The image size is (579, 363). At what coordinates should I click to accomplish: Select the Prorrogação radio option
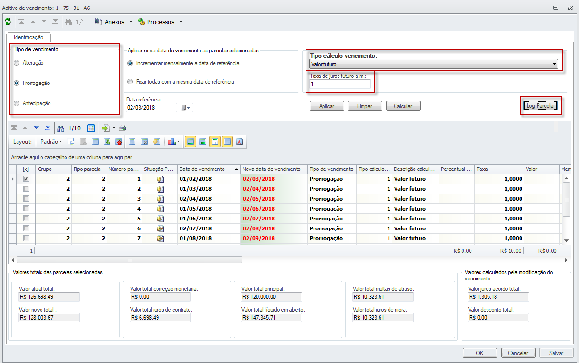17,83
